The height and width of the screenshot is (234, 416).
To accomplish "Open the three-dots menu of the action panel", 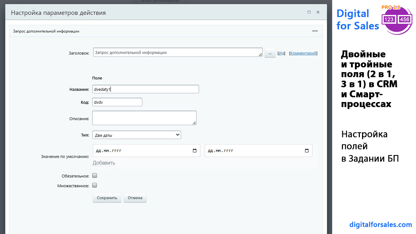I will 315,31.
